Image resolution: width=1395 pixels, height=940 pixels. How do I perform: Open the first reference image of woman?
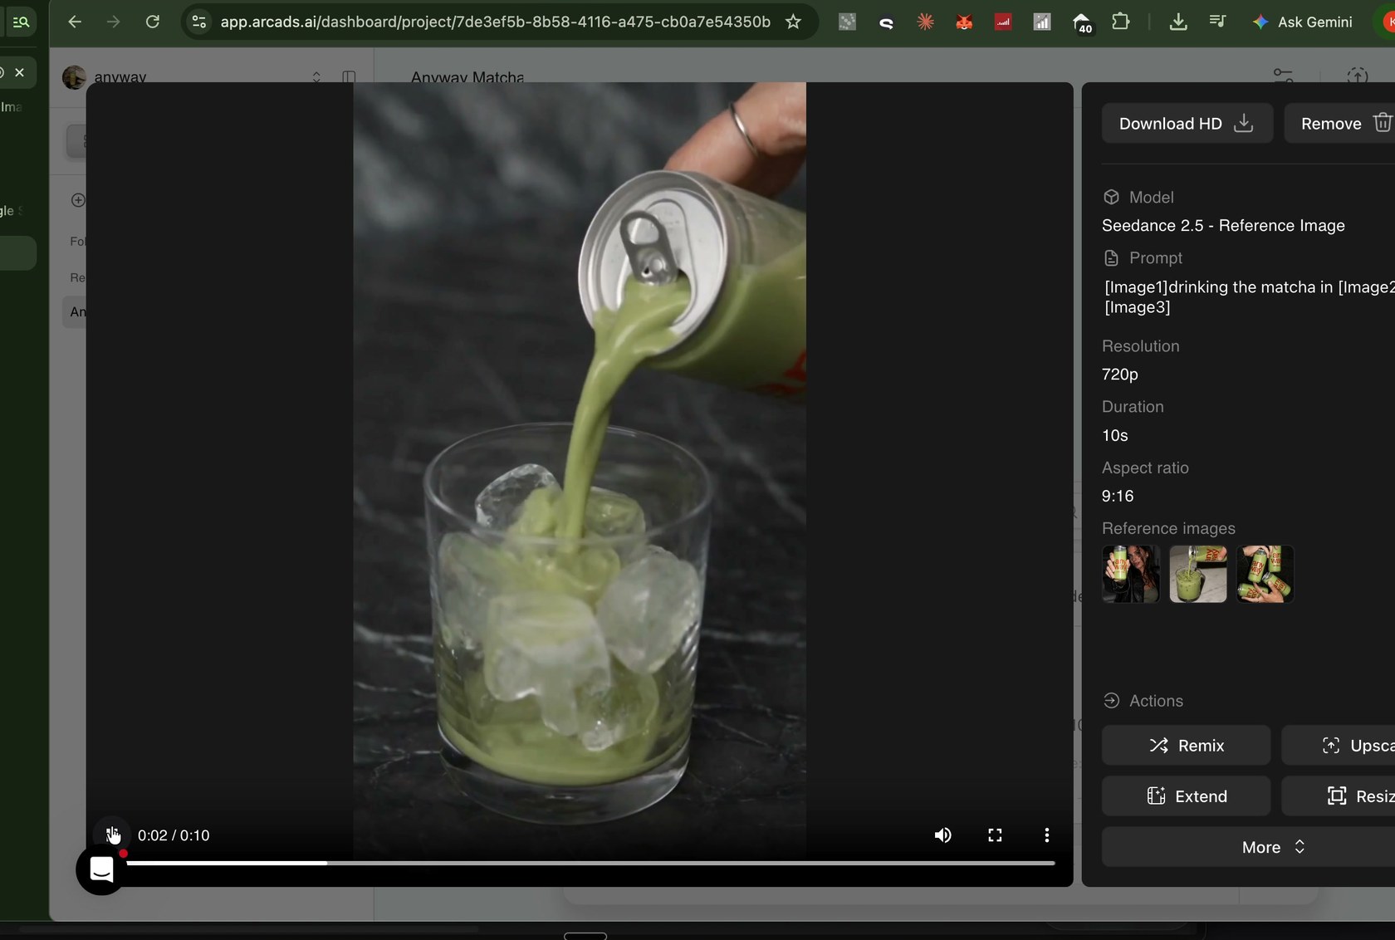(x=1130, y=574)
